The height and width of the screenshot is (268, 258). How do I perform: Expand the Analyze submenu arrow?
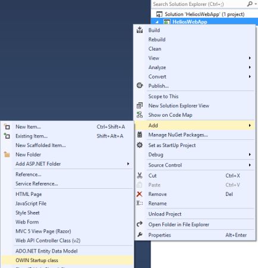250,67
